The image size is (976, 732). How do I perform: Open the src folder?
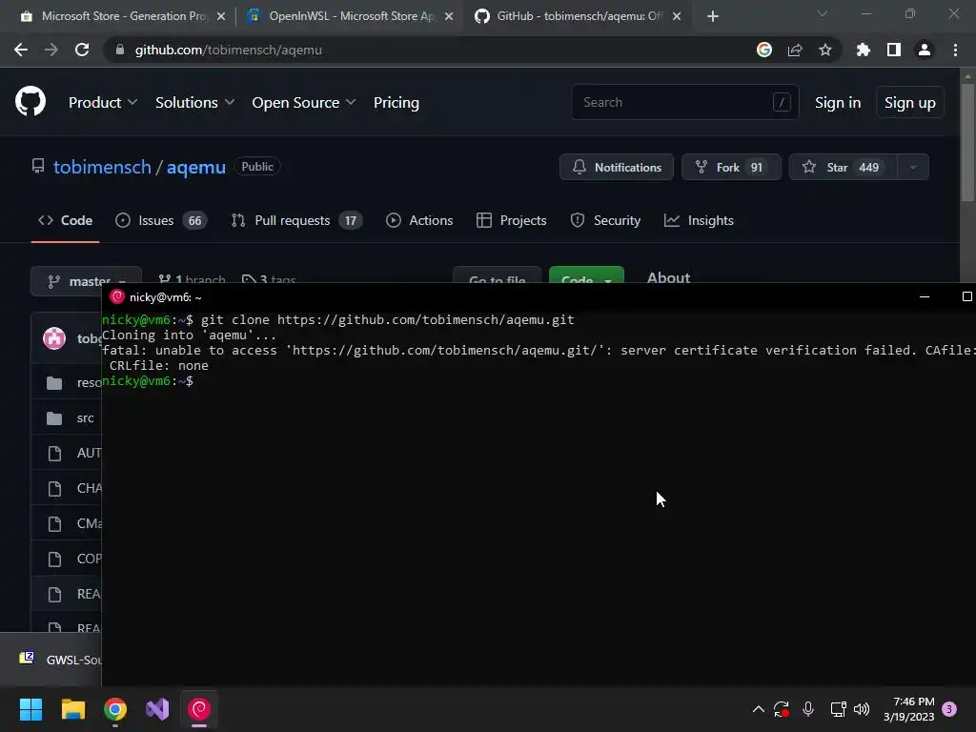(85, 418)
